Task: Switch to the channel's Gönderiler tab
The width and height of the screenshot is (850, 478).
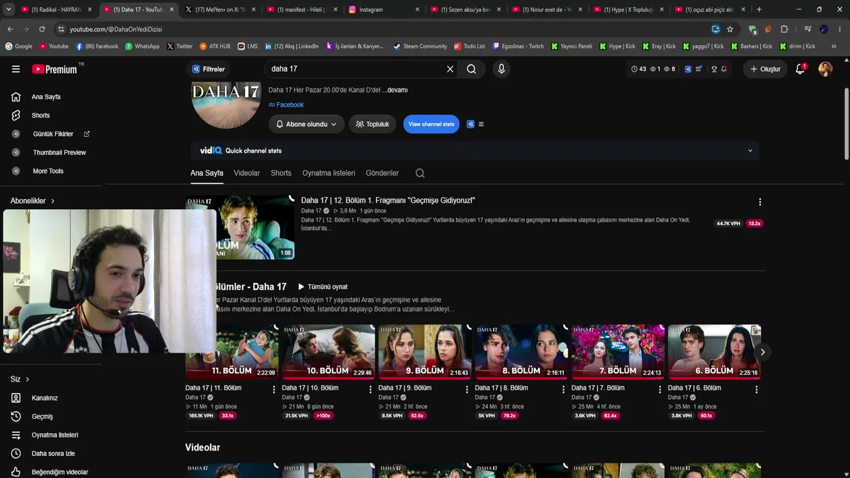Action: 382,173
